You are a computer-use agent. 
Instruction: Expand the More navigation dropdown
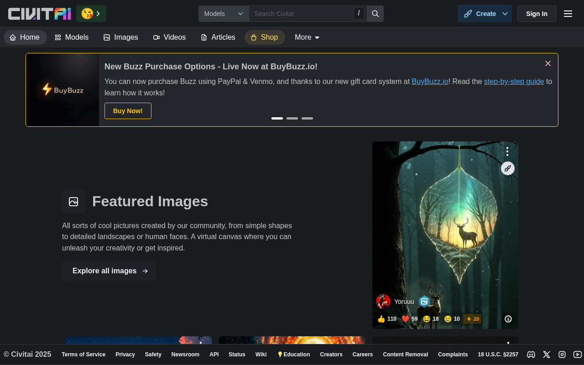[x=307, y=37]
